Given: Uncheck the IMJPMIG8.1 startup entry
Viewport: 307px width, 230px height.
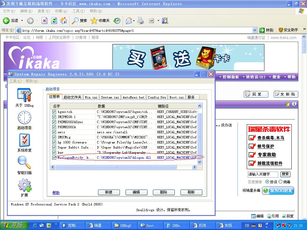Looking at the screenshot, I should (54, 117).
